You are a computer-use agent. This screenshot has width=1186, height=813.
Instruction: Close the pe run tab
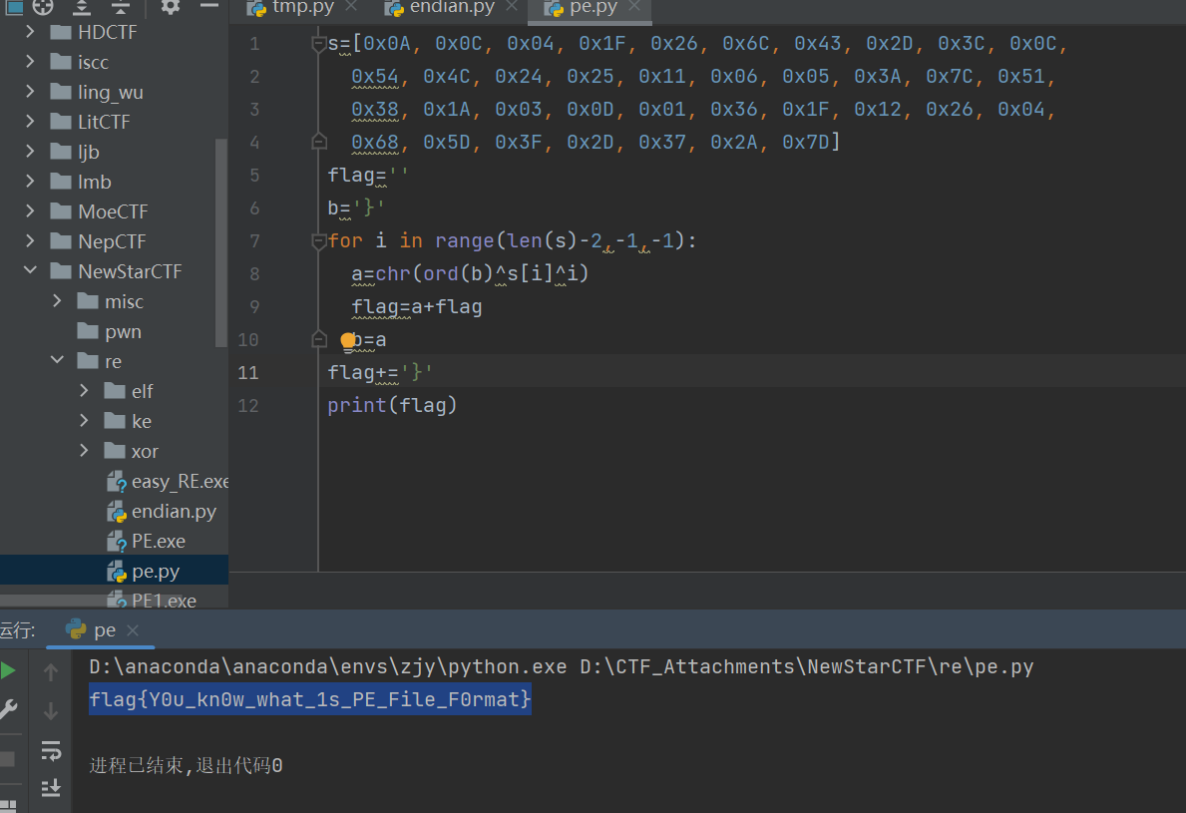click(133, 630)
